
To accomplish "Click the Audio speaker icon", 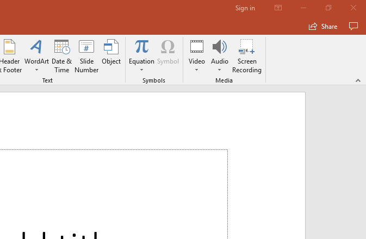I will pos(220,47).
